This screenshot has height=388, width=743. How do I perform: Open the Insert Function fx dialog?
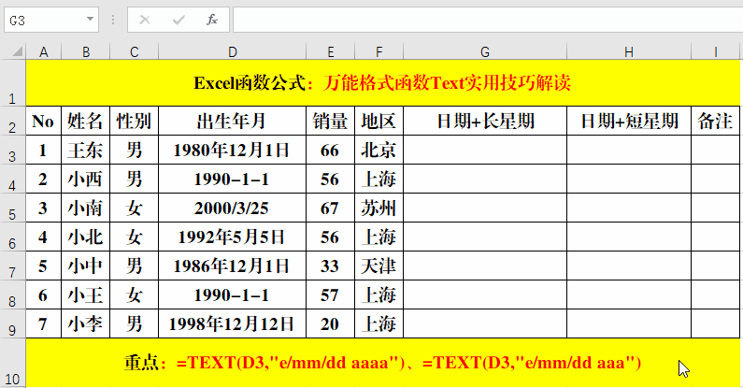[x=212, y=20]
